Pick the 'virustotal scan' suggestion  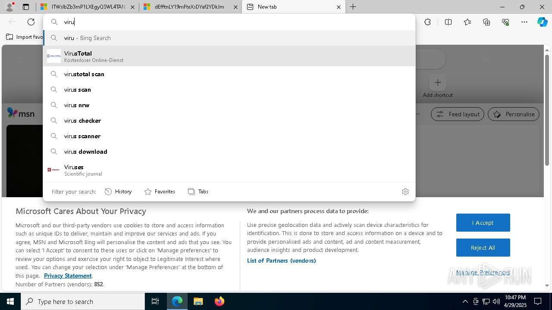[x=229, y=74]
